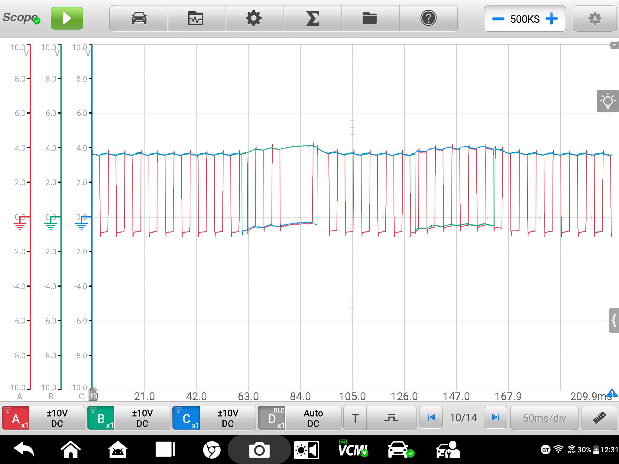Open channel A ±10V DC range dropdown
619x464 pixels.
coord(57,418)
